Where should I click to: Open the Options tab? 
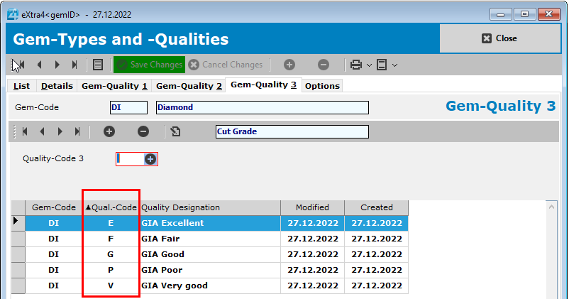point(322,86)
